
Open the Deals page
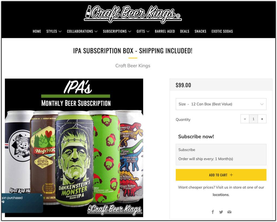click(x=184, y=31)
